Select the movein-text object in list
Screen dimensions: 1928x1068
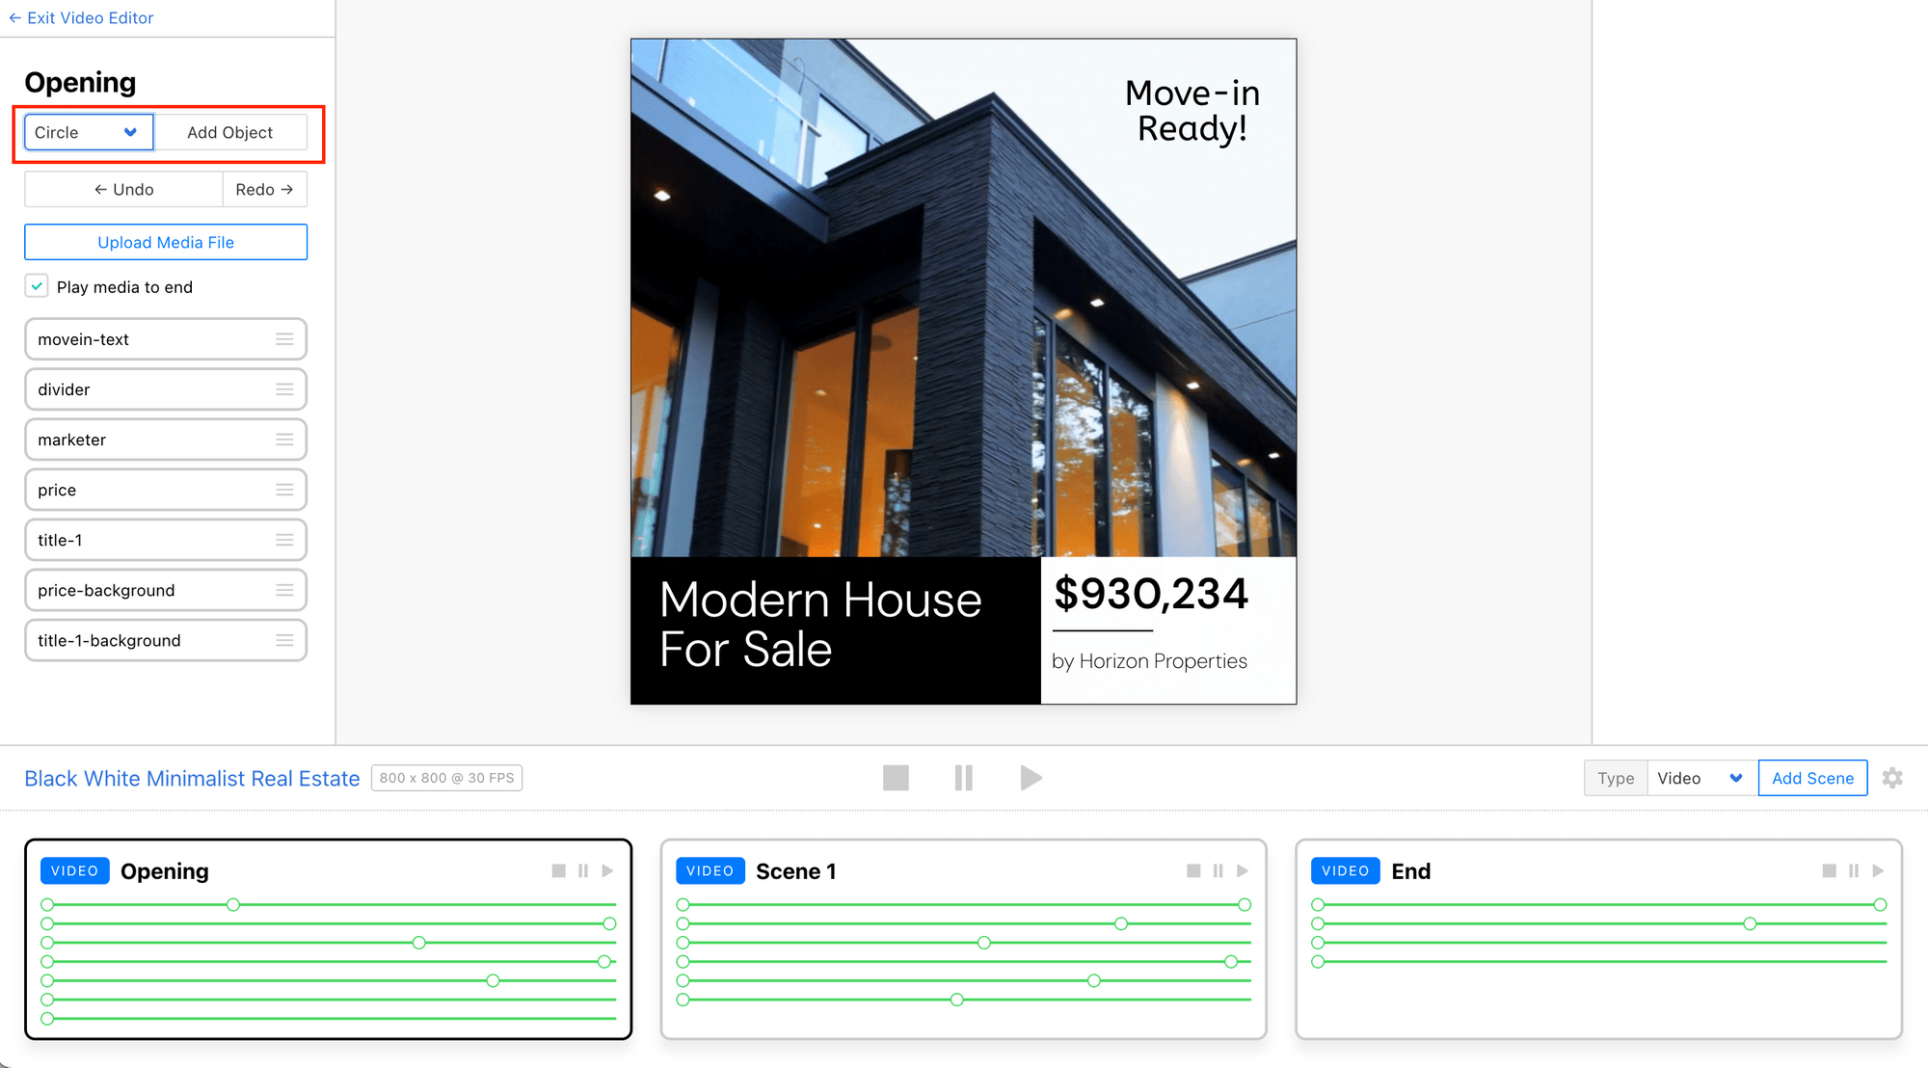point(166,339)
